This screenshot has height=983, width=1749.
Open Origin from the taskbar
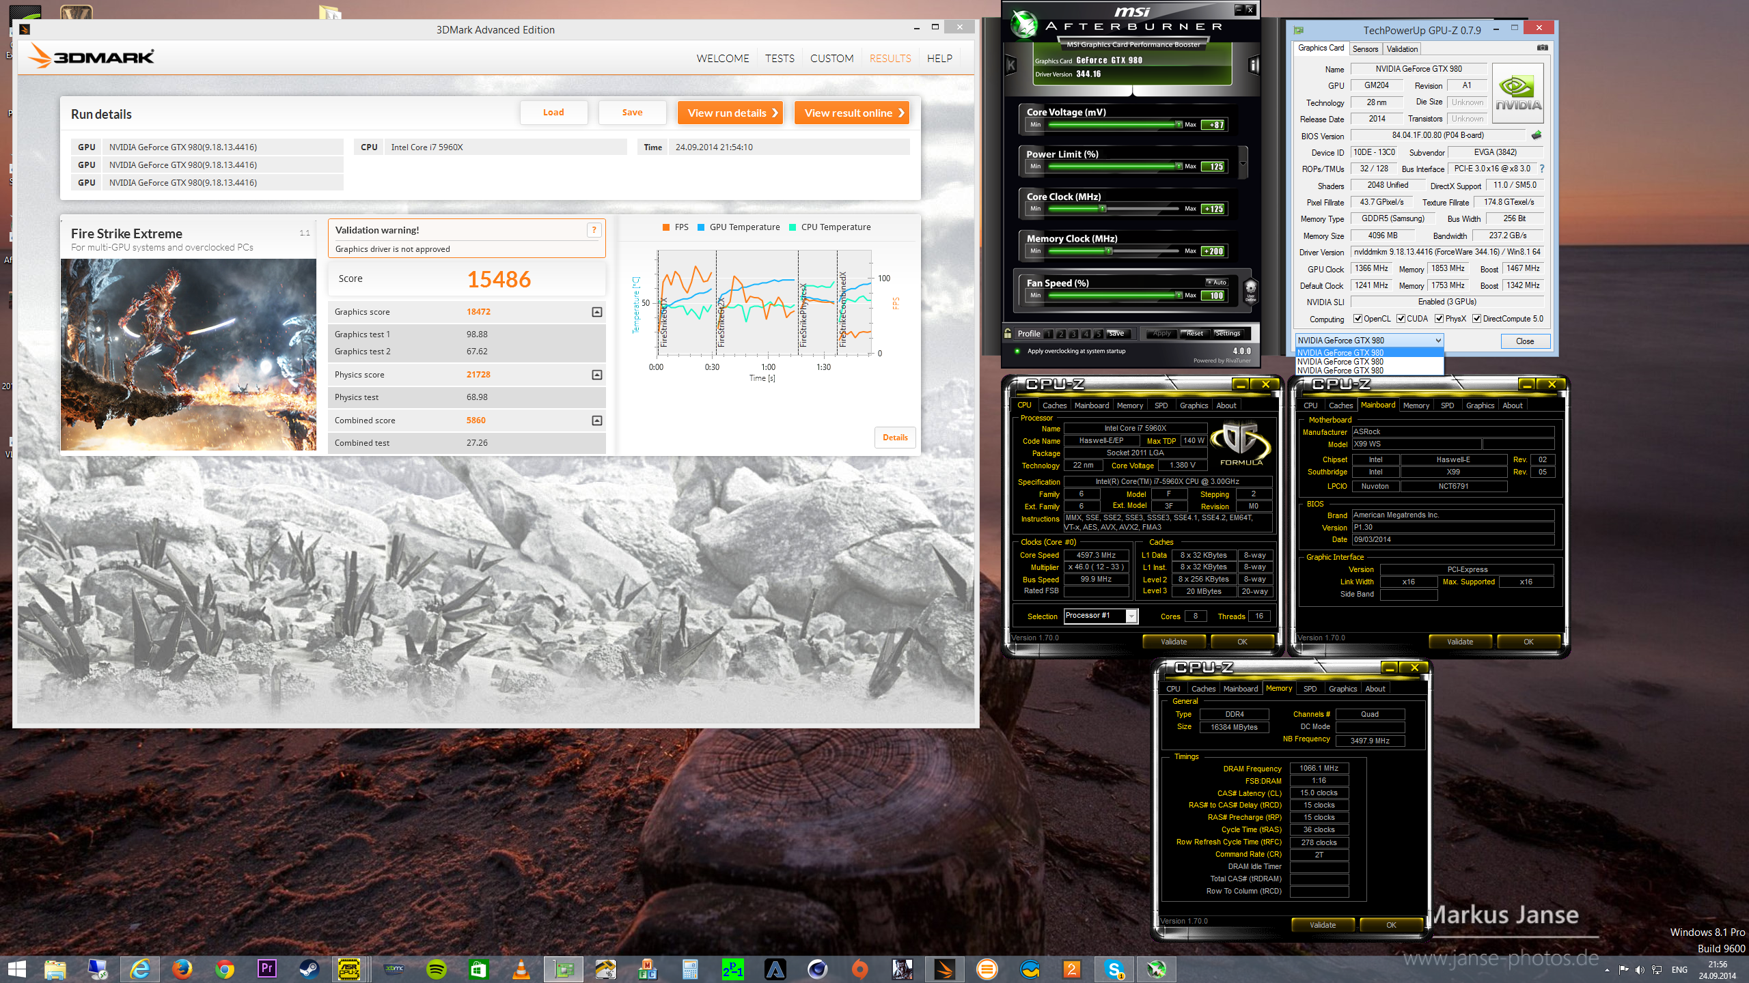pyautogui.click(x=860, y=969)
